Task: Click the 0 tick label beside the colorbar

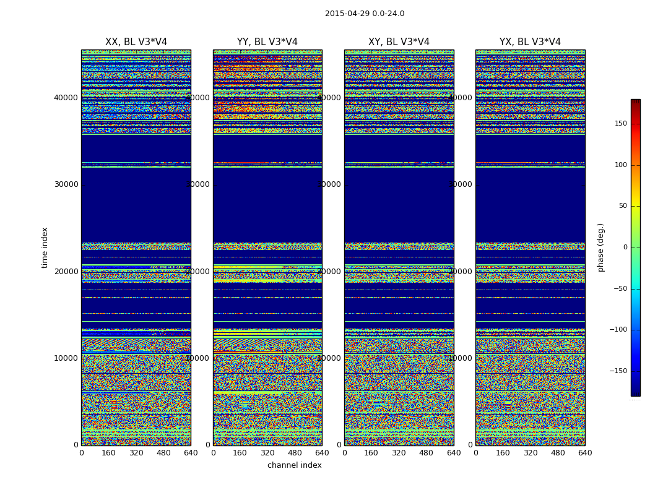Action: click(x=625, y=247)
